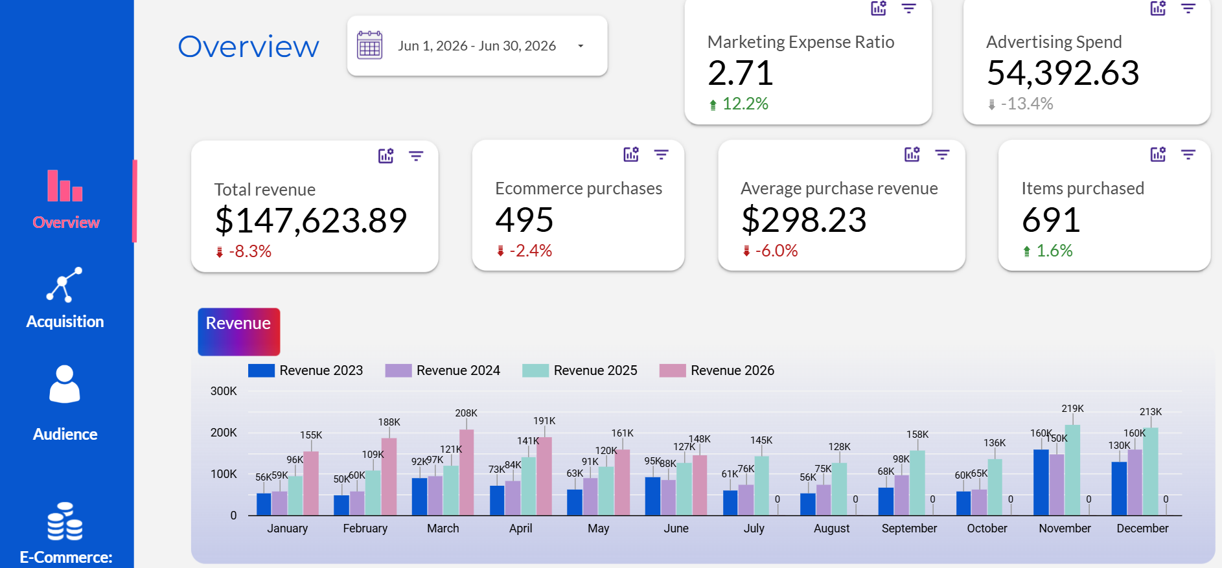Click the 12.2% change under Marketing Expense Ratio
The width and height of the screenshot is (1222, 568).
738,104
